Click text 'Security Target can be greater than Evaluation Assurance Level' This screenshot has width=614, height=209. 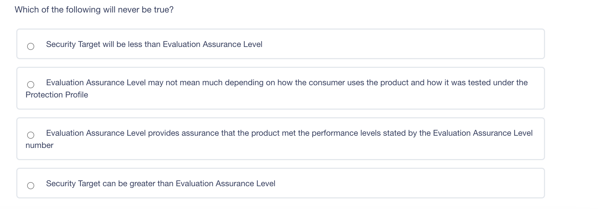click(x=160, y=183)
